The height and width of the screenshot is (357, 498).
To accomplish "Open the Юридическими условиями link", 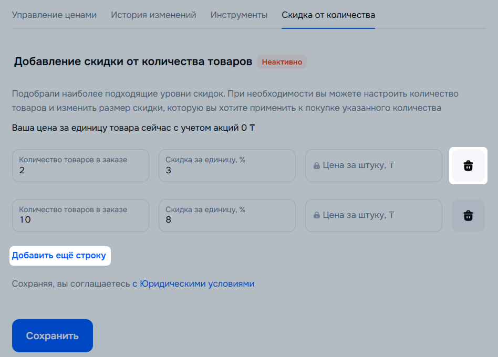I will 193,283.
